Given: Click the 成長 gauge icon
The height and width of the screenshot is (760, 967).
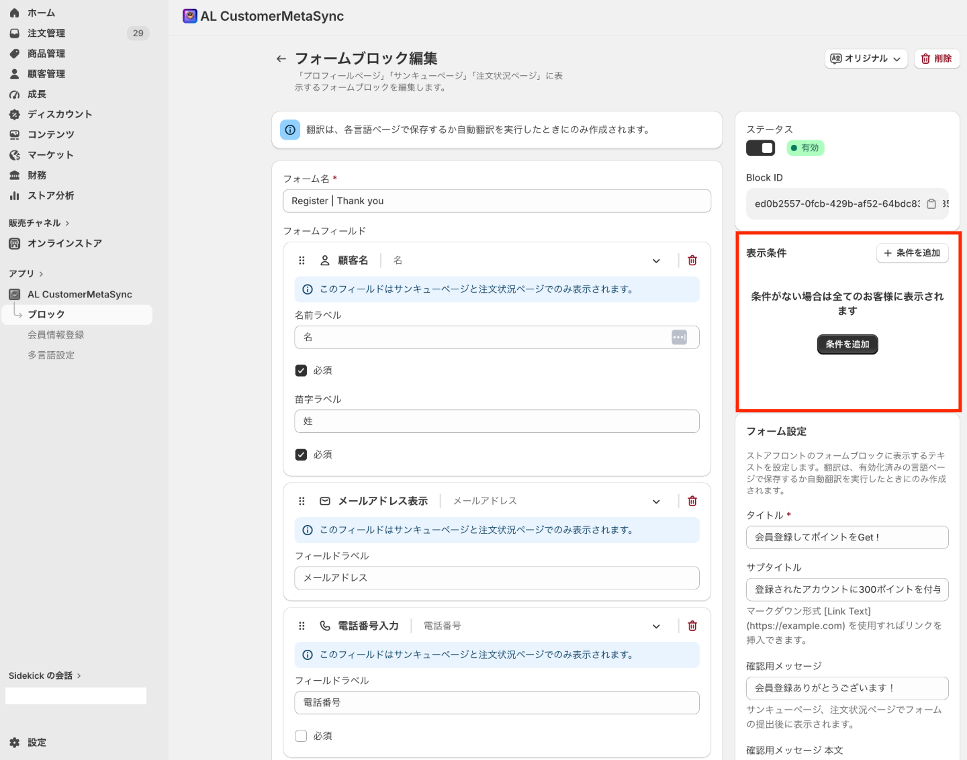Looking at the screenshot, I should [15, 95].
